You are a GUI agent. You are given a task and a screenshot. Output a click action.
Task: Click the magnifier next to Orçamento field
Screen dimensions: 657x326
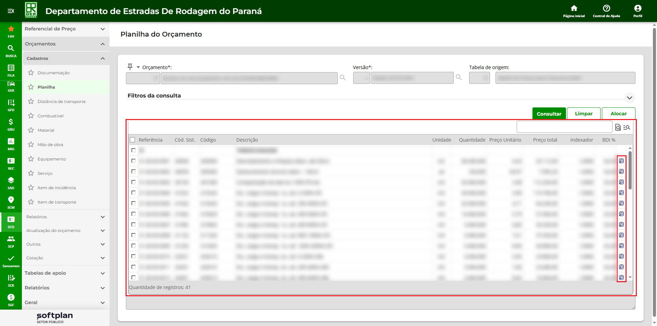click(x=343, y=78)
